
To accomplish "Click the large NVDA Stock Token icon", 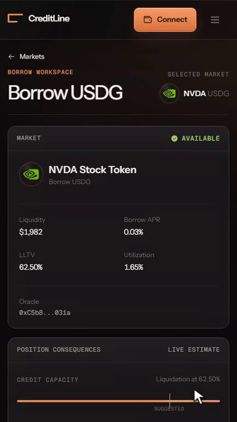I will click(x=31, y=174).
